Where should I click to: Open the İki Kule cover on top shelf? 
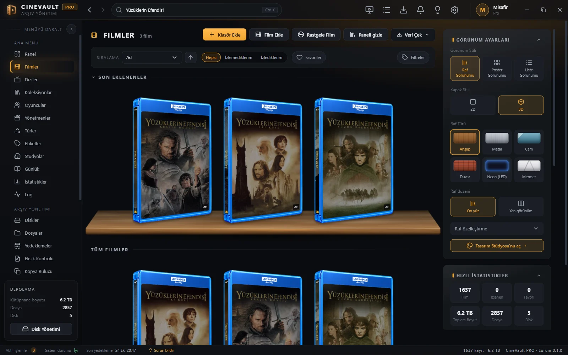(x=263, y=160)
